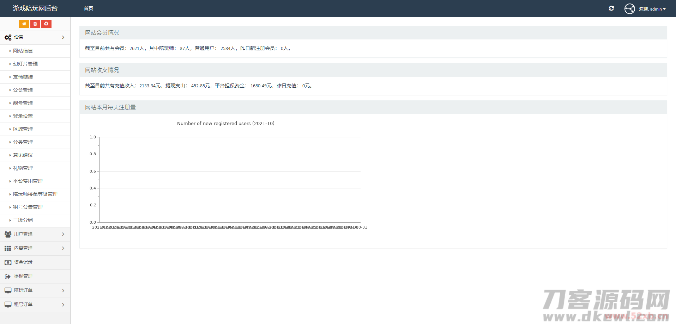Click the 内容管理 grid icon
This screenshot has width=676, height=324.
(8, 248)
